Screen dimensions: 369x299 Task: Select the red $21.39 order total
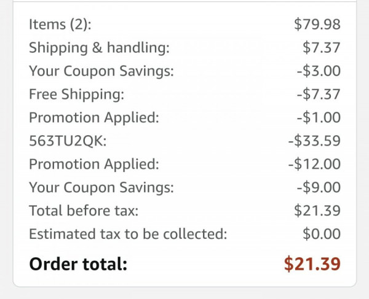(x=312, y=264)
